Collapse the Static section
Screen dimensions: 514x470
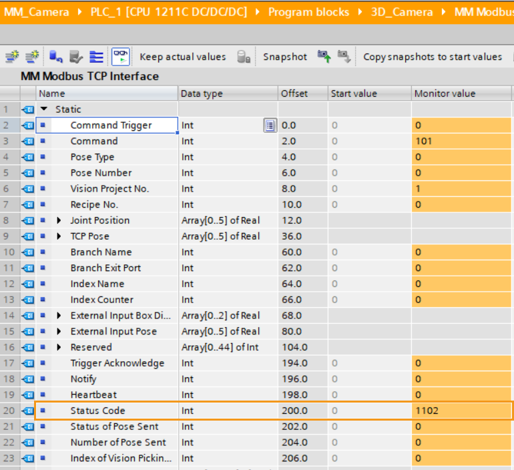(x=44, y=109)
